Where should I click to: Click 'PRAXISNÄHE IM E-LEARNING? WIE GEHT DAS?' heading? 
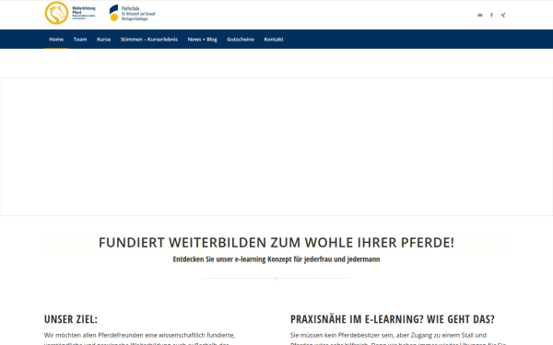tap(393, 319)
